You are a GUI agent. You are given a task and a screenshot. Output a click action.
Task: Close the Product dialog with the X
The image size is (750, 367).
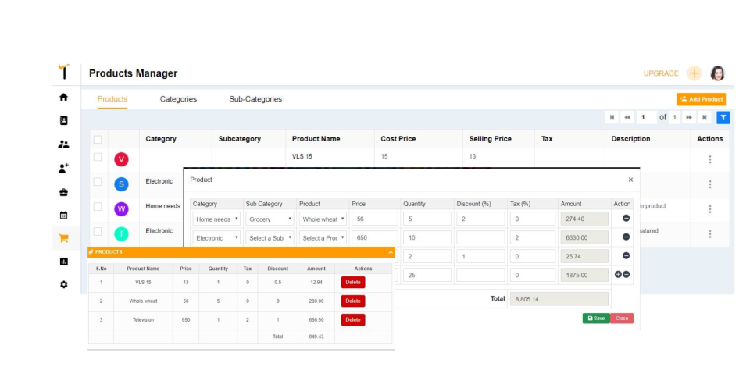coord(630,180)
